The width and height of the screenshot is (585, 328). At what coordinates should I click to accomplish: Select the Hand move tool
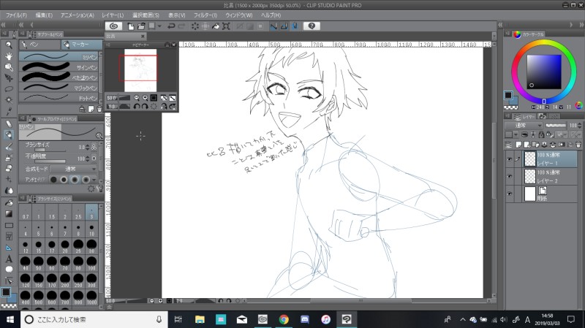click(9, 56)
